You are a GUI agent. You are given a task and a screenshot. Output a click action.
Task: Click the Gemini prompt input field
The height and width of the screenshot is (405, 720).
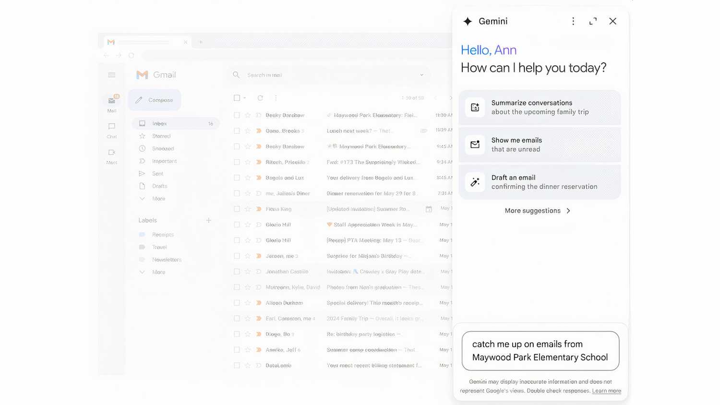[x=540, y=351]
